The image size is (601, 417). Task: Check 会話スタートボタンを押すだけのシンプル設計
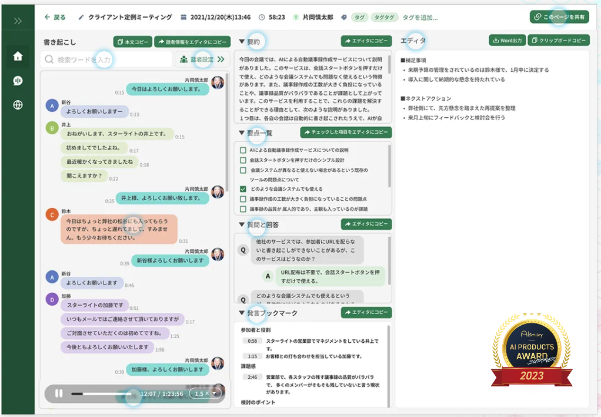click(243, 160)
